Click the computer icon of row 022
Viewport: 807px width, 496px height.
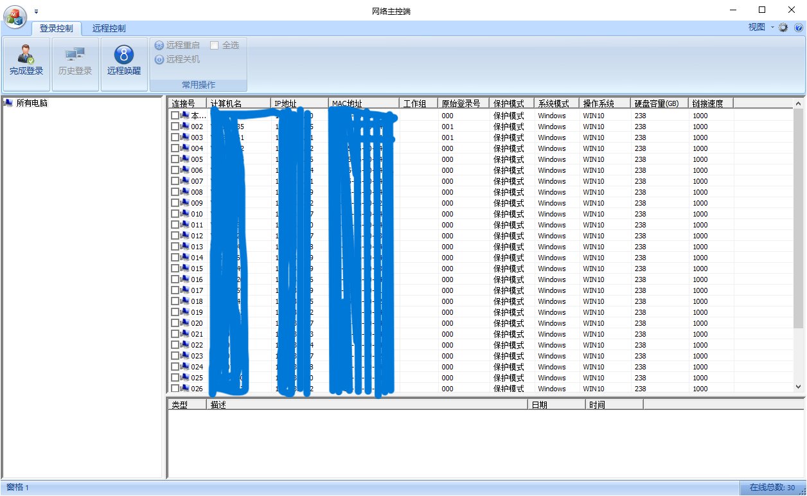point(185,345)
